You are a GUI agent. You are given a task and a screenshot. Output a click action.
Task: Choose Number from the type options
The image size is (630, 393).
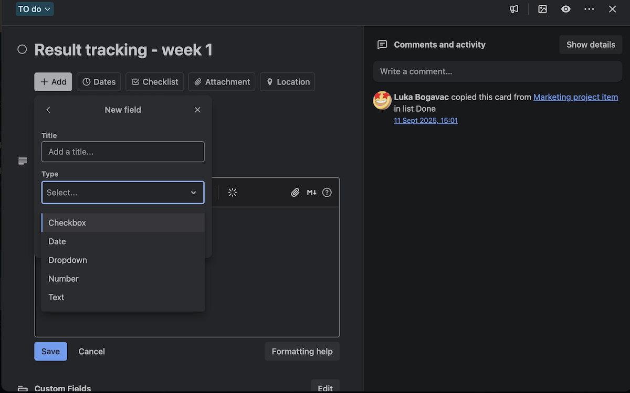[x=63, y=279]
